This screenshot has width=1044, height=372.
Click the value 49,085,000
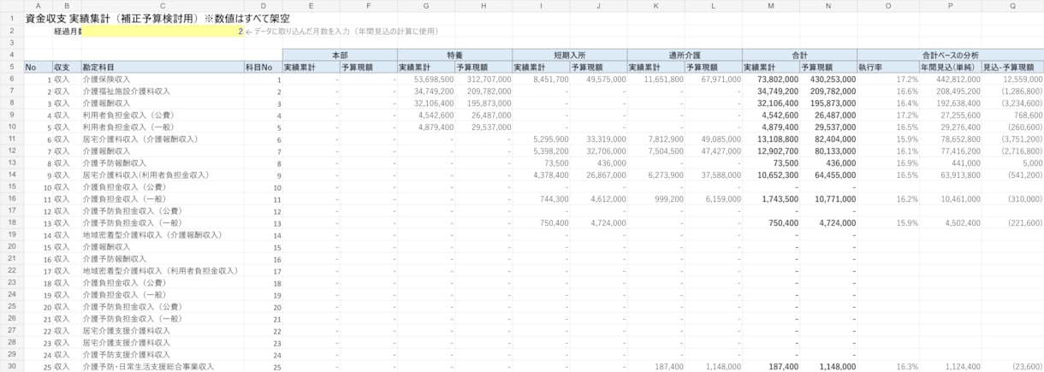[x=721, y=139]
